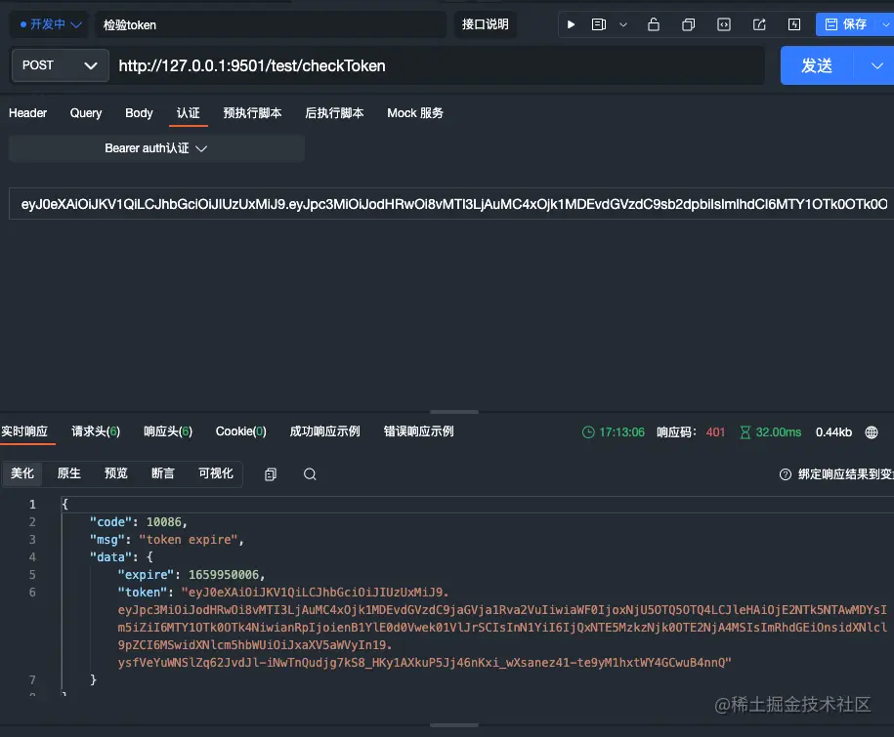Click the share/export icon
The image size is (894, 737).
(x=759, y=24)
